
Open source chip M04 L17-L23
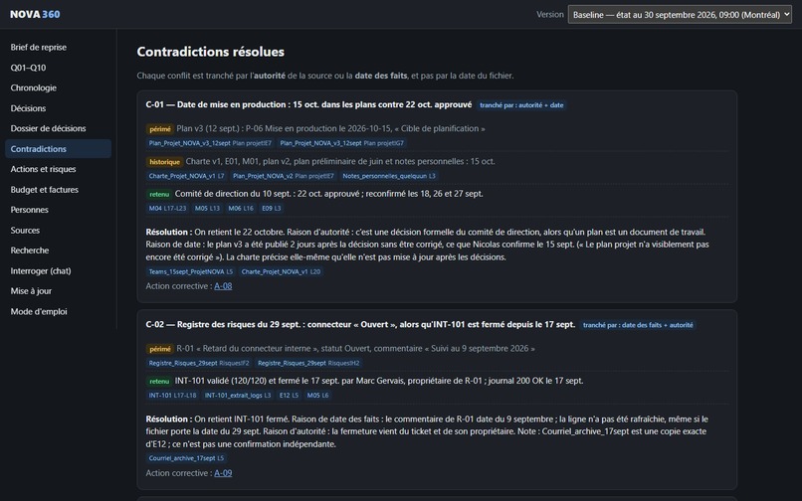(x=167, y=208)
